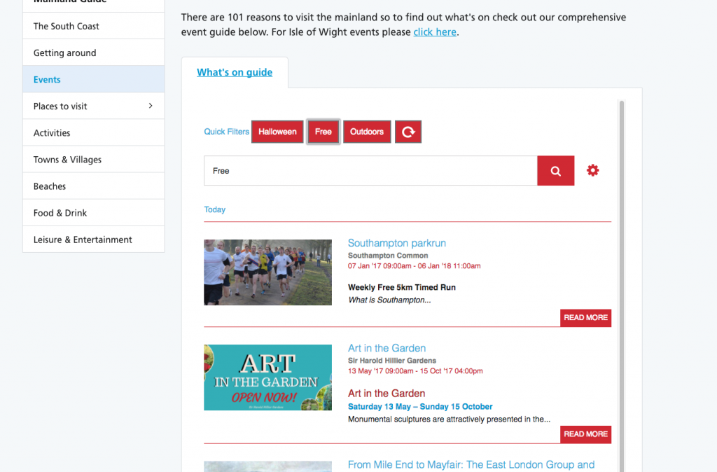Open search settings gear icon
The height and width of the screenshot is (472, 717).
click(x=592, y=170)
